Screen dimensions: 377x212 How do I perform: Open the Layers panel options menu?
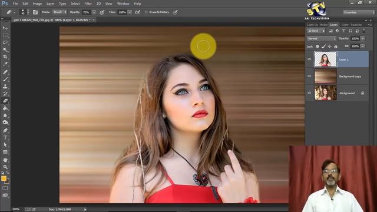pyautogui.click(x=370, y=25)
